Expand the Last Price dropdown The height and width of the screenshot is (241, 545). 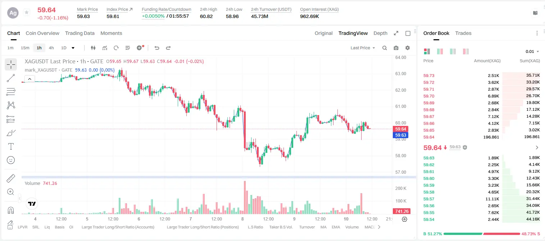coord(363,48)
